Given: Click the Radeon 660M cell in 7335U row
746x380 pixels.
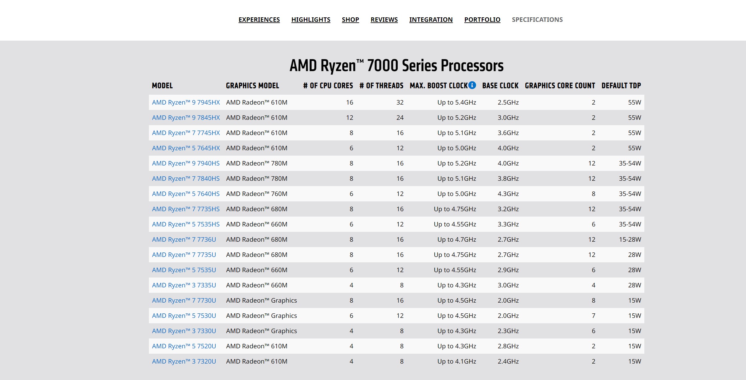Looking at the screenshot, I should (257, 285).
